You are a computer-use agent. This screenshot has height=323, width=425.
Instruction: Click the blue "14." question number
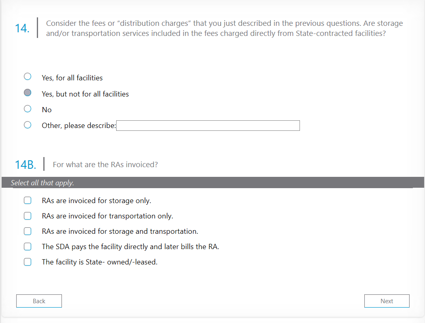pyautogui.click(x=22, y=28)
